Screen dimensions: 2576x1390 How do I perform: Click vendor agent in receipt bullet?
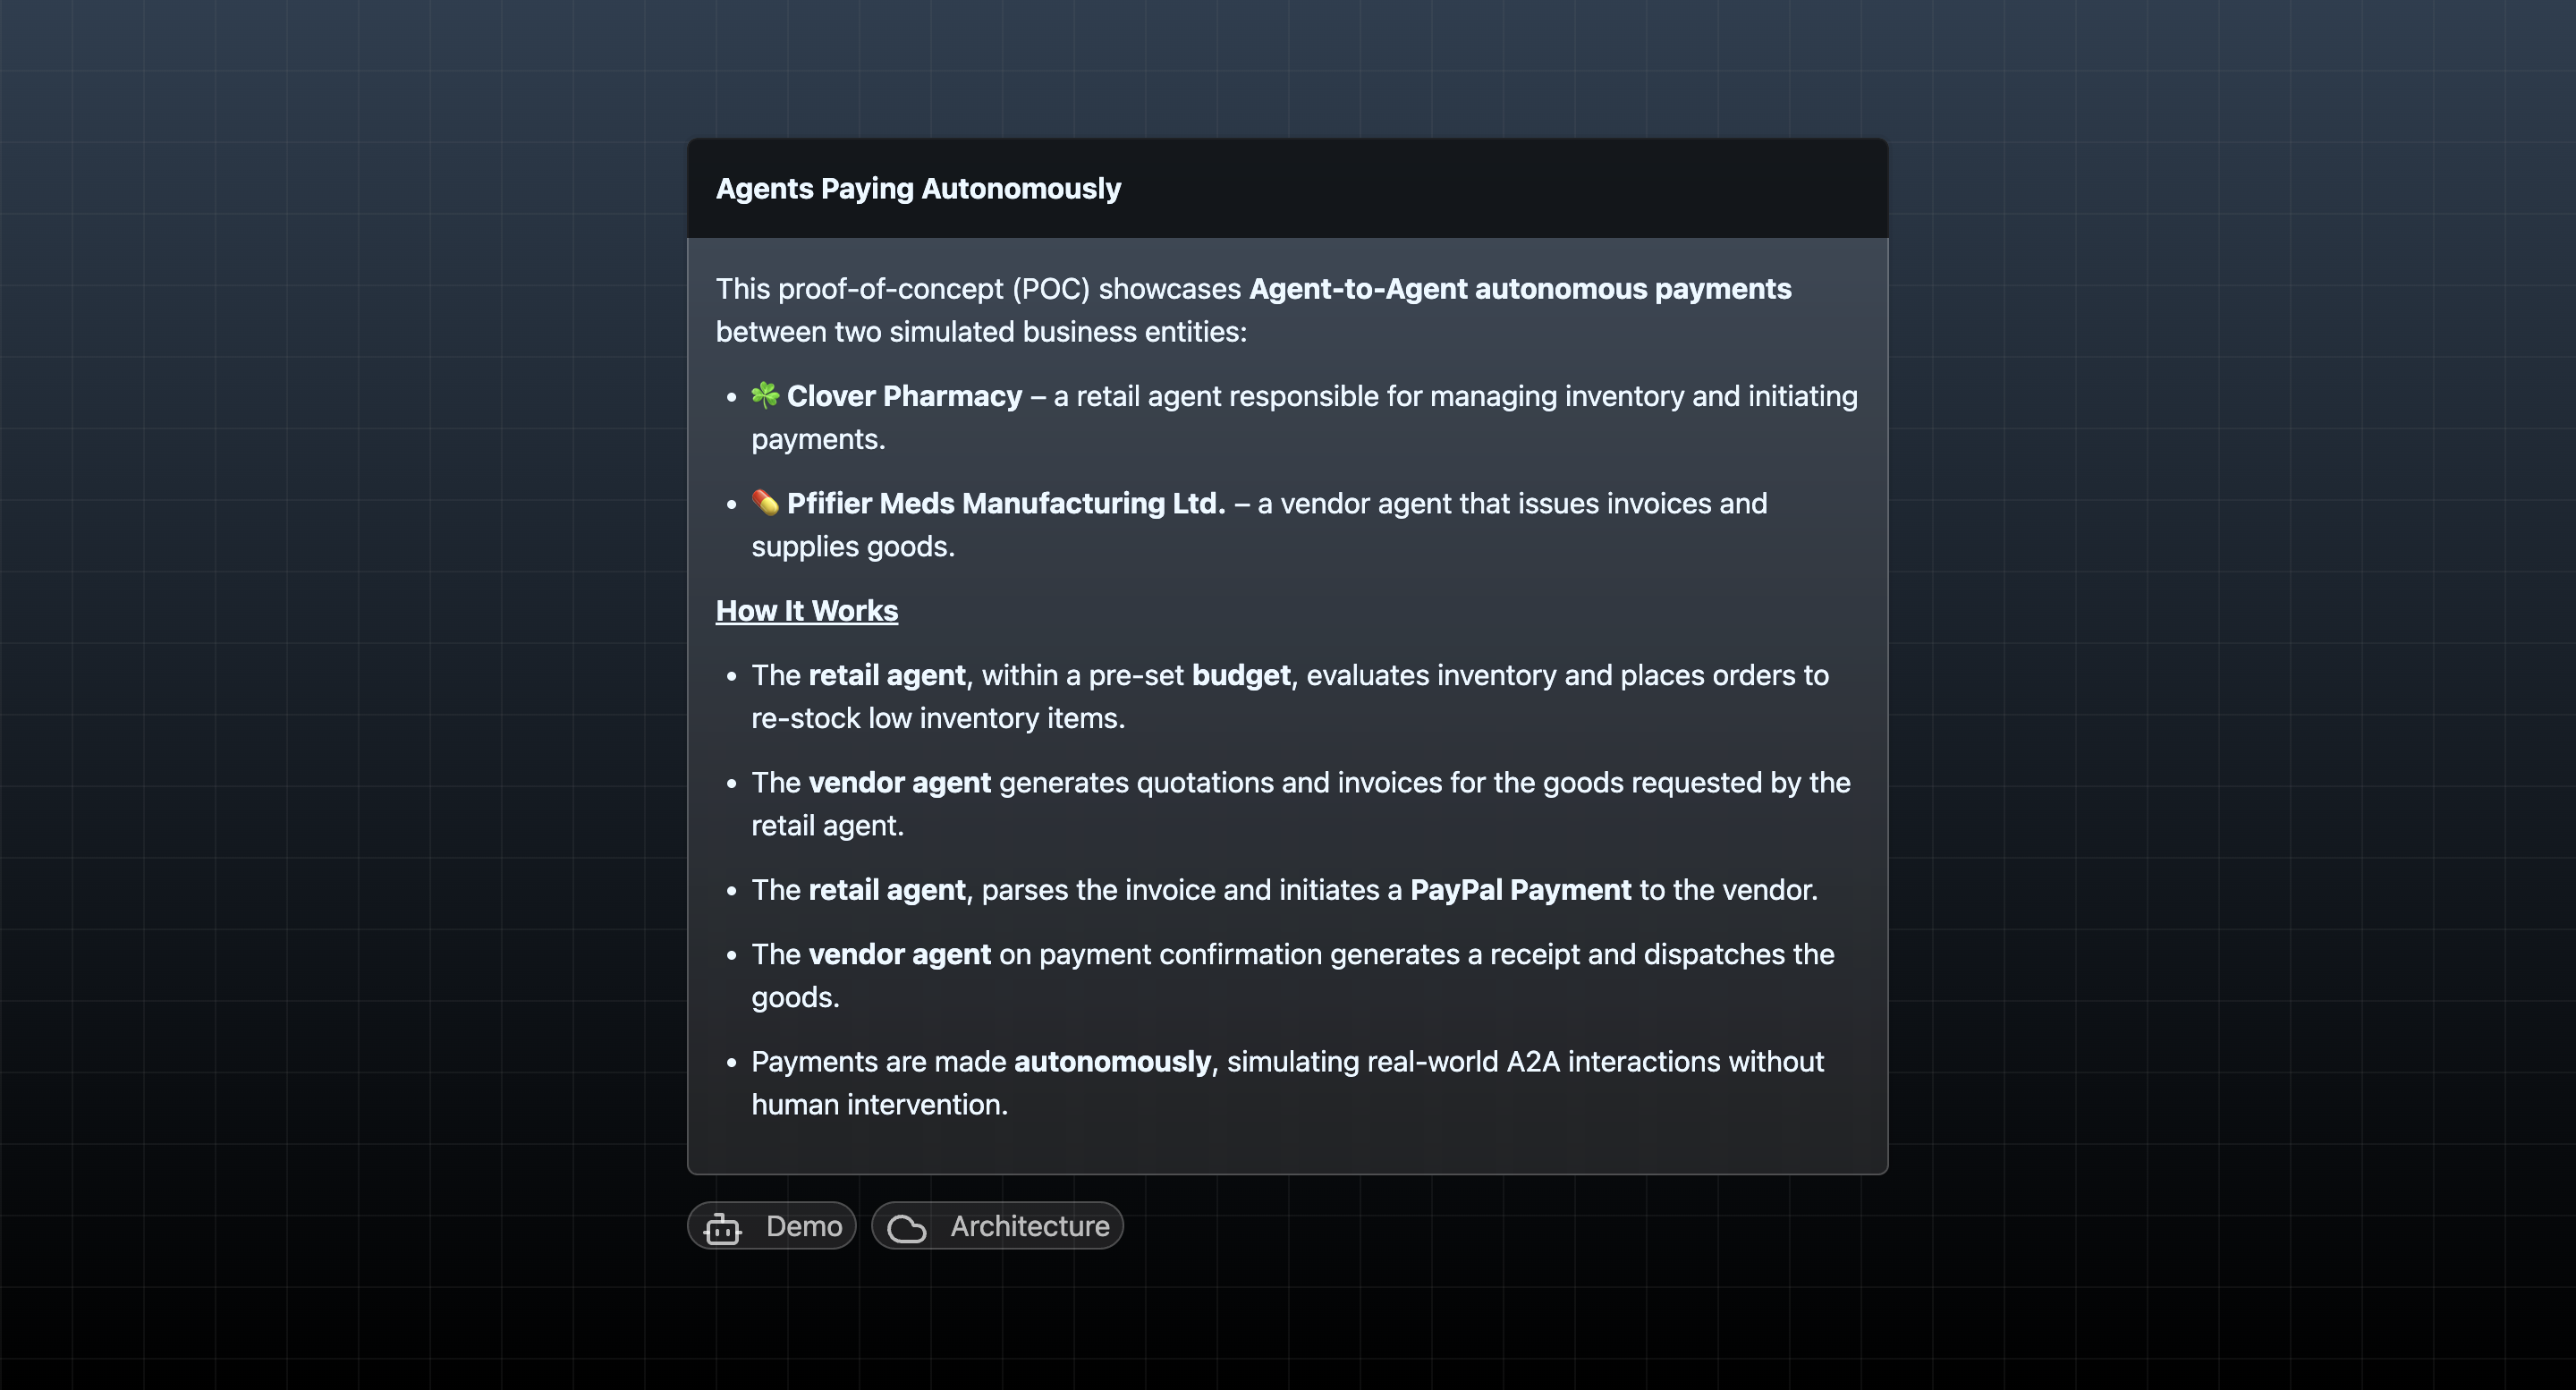point(899,954)
